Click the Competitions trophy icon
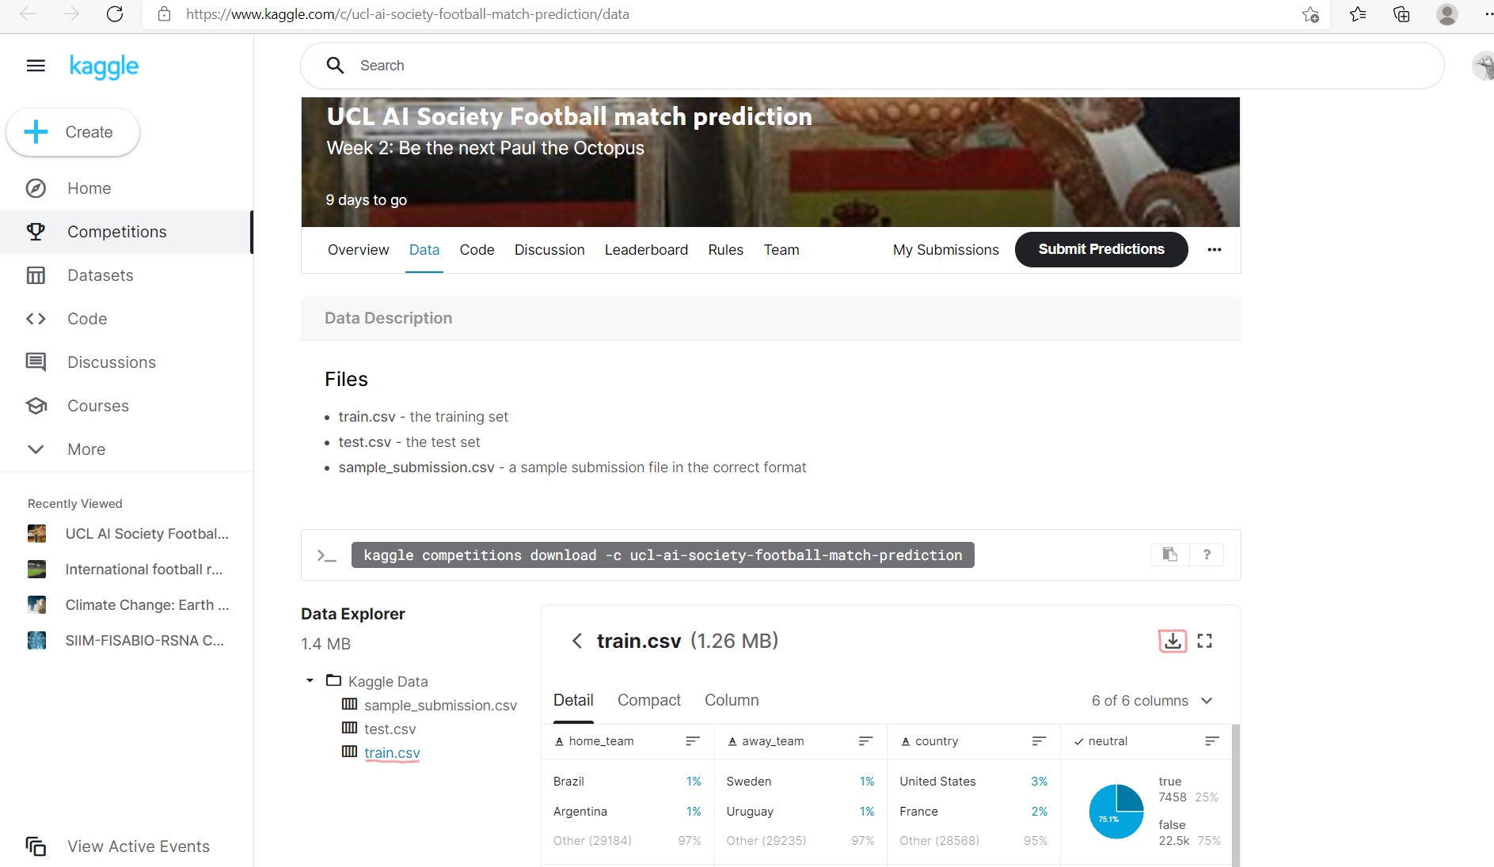This screenshot has height=867, width=1494. [36, 232]
